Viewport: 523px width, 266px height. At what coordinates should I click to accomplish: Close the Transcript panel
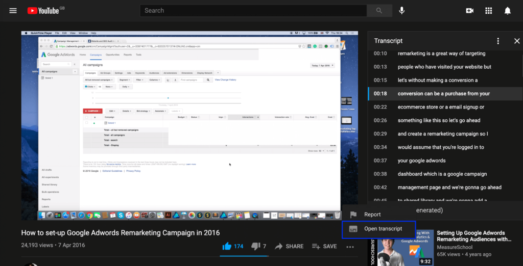tap(517, 41)
